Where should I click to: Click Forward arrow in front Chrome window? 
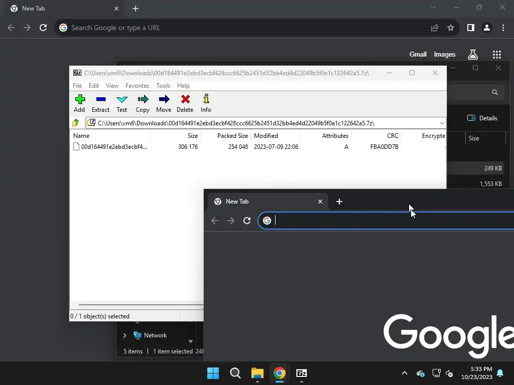[x=231, y=221]
